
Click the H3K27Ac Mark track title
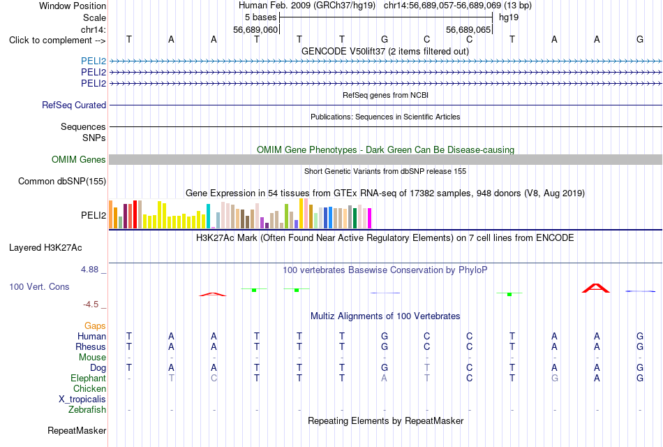point(385,238)
